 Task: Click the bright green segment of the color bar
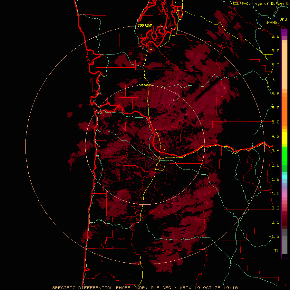tap(285, 156)
